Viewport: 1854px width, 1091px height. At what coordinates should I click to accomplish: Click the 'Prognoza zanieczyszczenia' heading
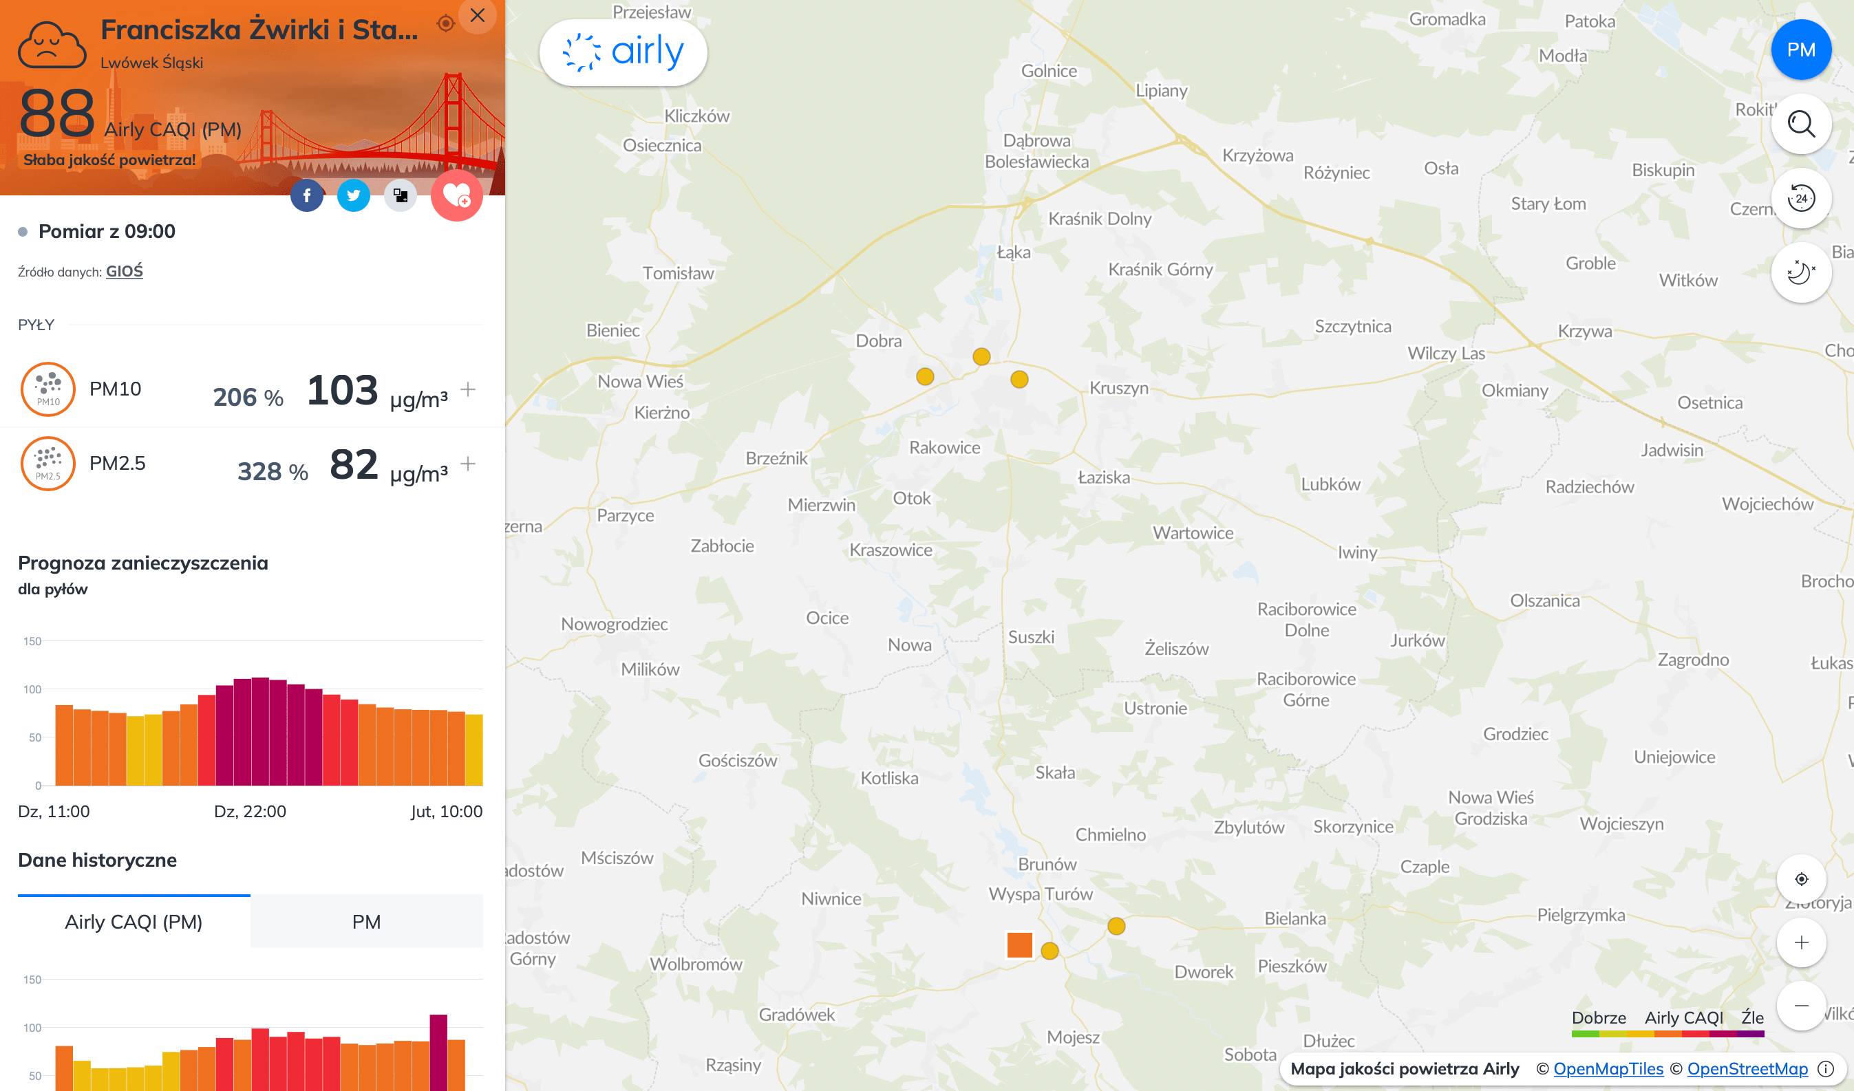[142, 563]
